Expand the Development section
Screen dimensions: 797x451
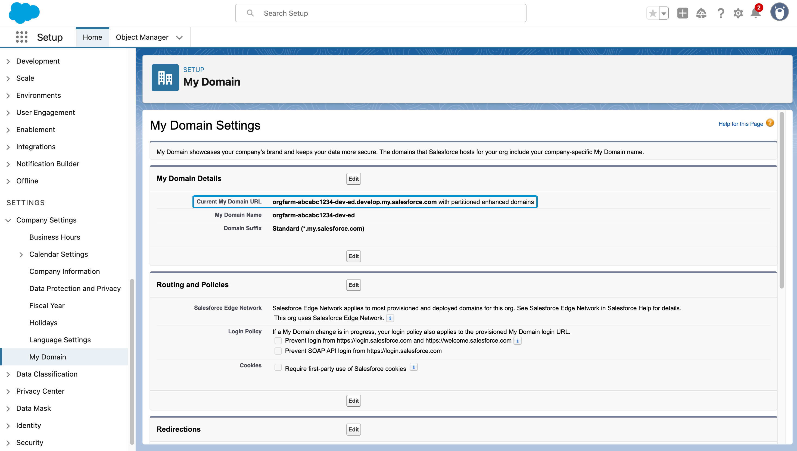pyautogui.click(x=8, y=61)
